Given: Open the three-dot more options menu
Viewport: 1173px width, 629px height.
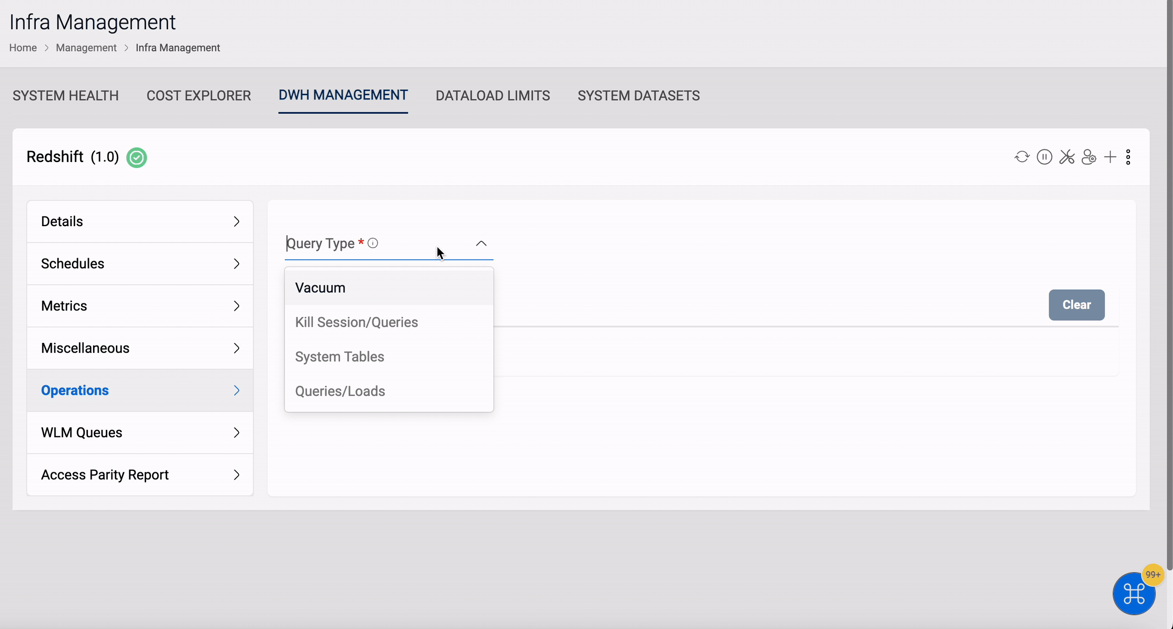Looking at the screenshot, I should [1128, 157].
